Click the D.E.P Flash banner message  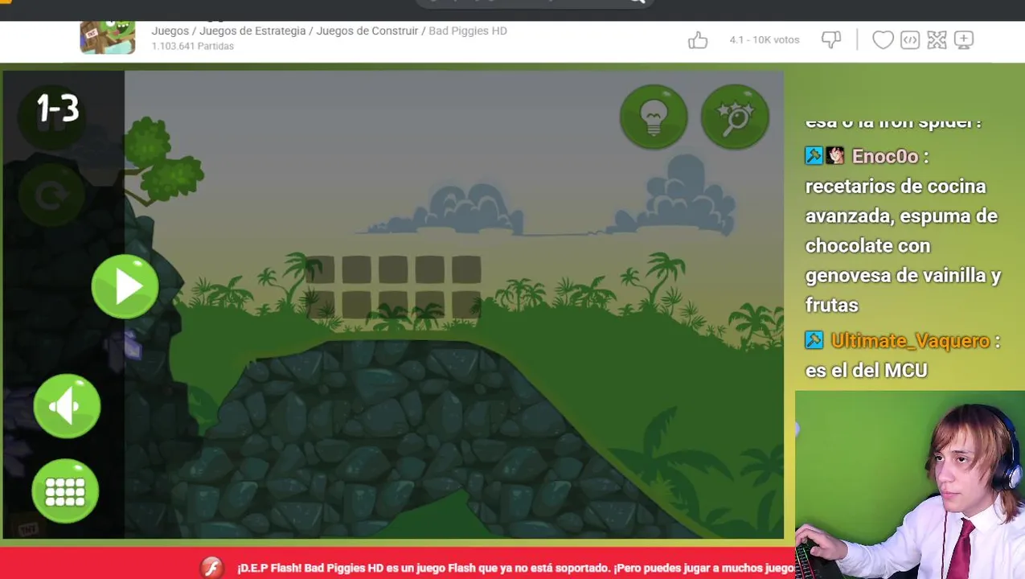tap(515, 569)
